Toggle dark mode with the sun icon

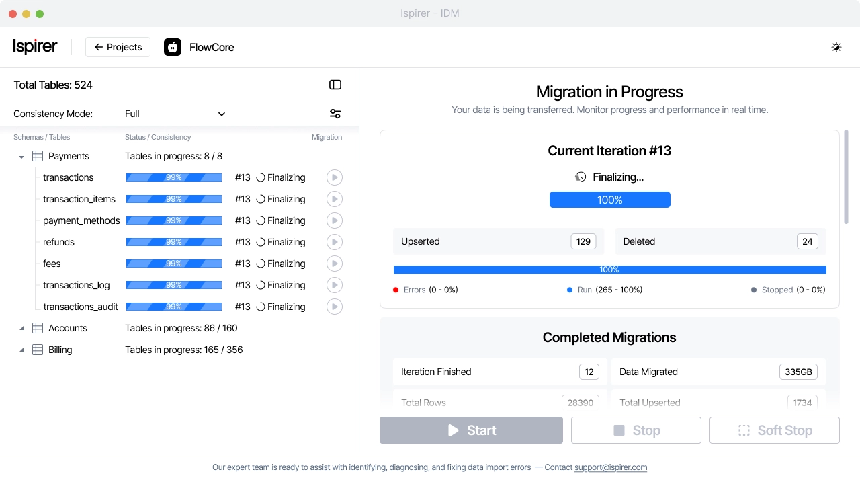tap(836, 47)
